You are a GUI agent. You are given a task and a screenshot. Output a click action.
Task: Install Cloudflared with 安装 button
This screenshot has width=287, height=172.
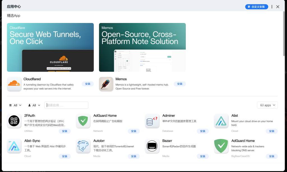click(x=88, y=84)
